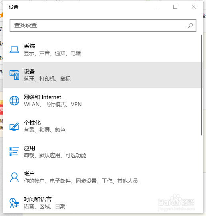Click the Accounts person icon
The width and height of the screenshot is (206, 216).
[x=14, y=177]
